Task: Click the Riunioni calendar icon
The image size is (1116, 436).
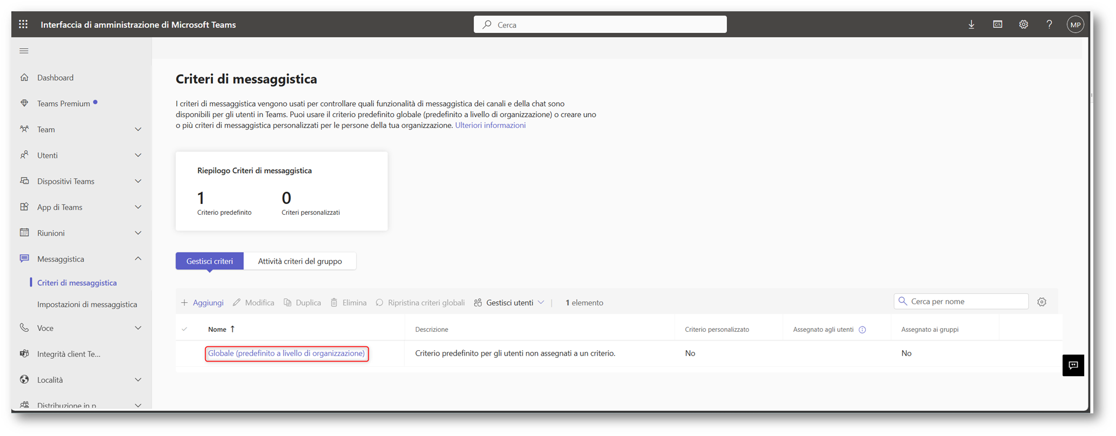Action: point(24,233)
